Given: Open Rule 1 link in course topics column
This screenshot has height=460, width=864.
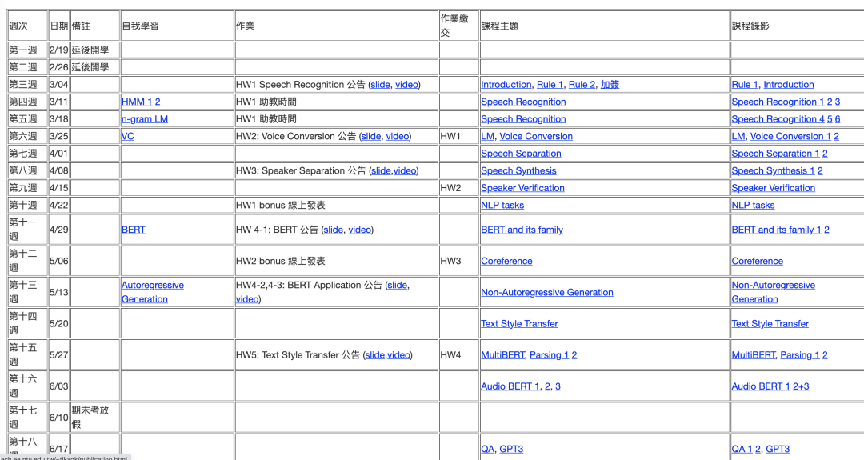Looking at the screenshot, I should point(550,84).
